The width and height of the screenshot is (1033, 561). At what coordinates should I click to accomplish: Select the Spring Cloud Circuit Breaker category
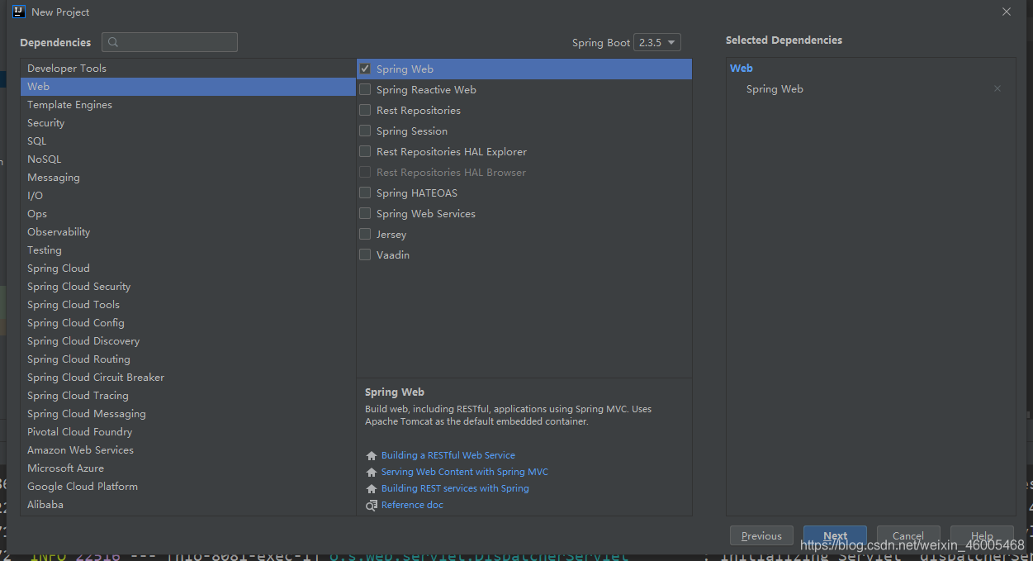[188, 378]
